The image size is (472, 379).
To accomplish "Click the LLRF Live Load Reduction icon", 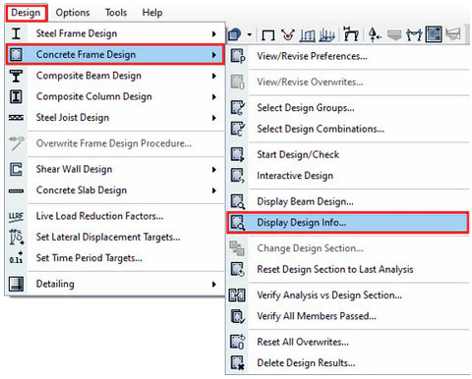I will [16, 217].
